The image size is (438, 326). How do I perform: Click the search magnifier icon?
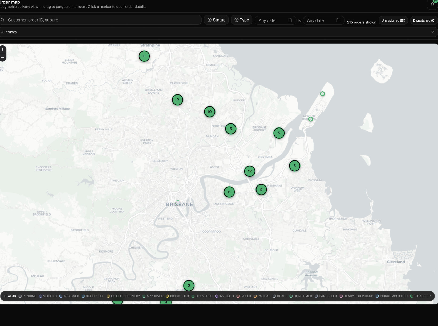click(3, 20)
